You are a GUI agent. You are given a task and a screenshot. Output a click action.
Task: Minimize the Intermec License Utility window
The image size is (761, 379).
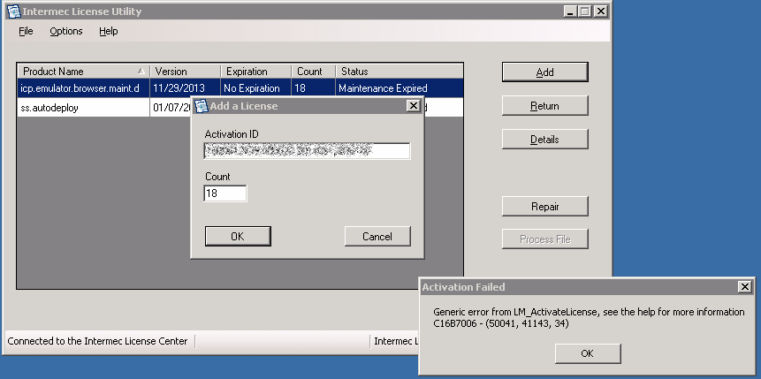coord(570,11)
